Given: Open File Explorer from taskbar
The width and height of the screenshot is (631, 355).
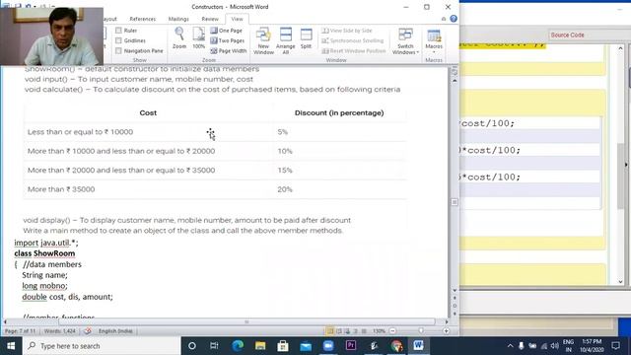Looking at the screenshot, I should coord(260,346).
